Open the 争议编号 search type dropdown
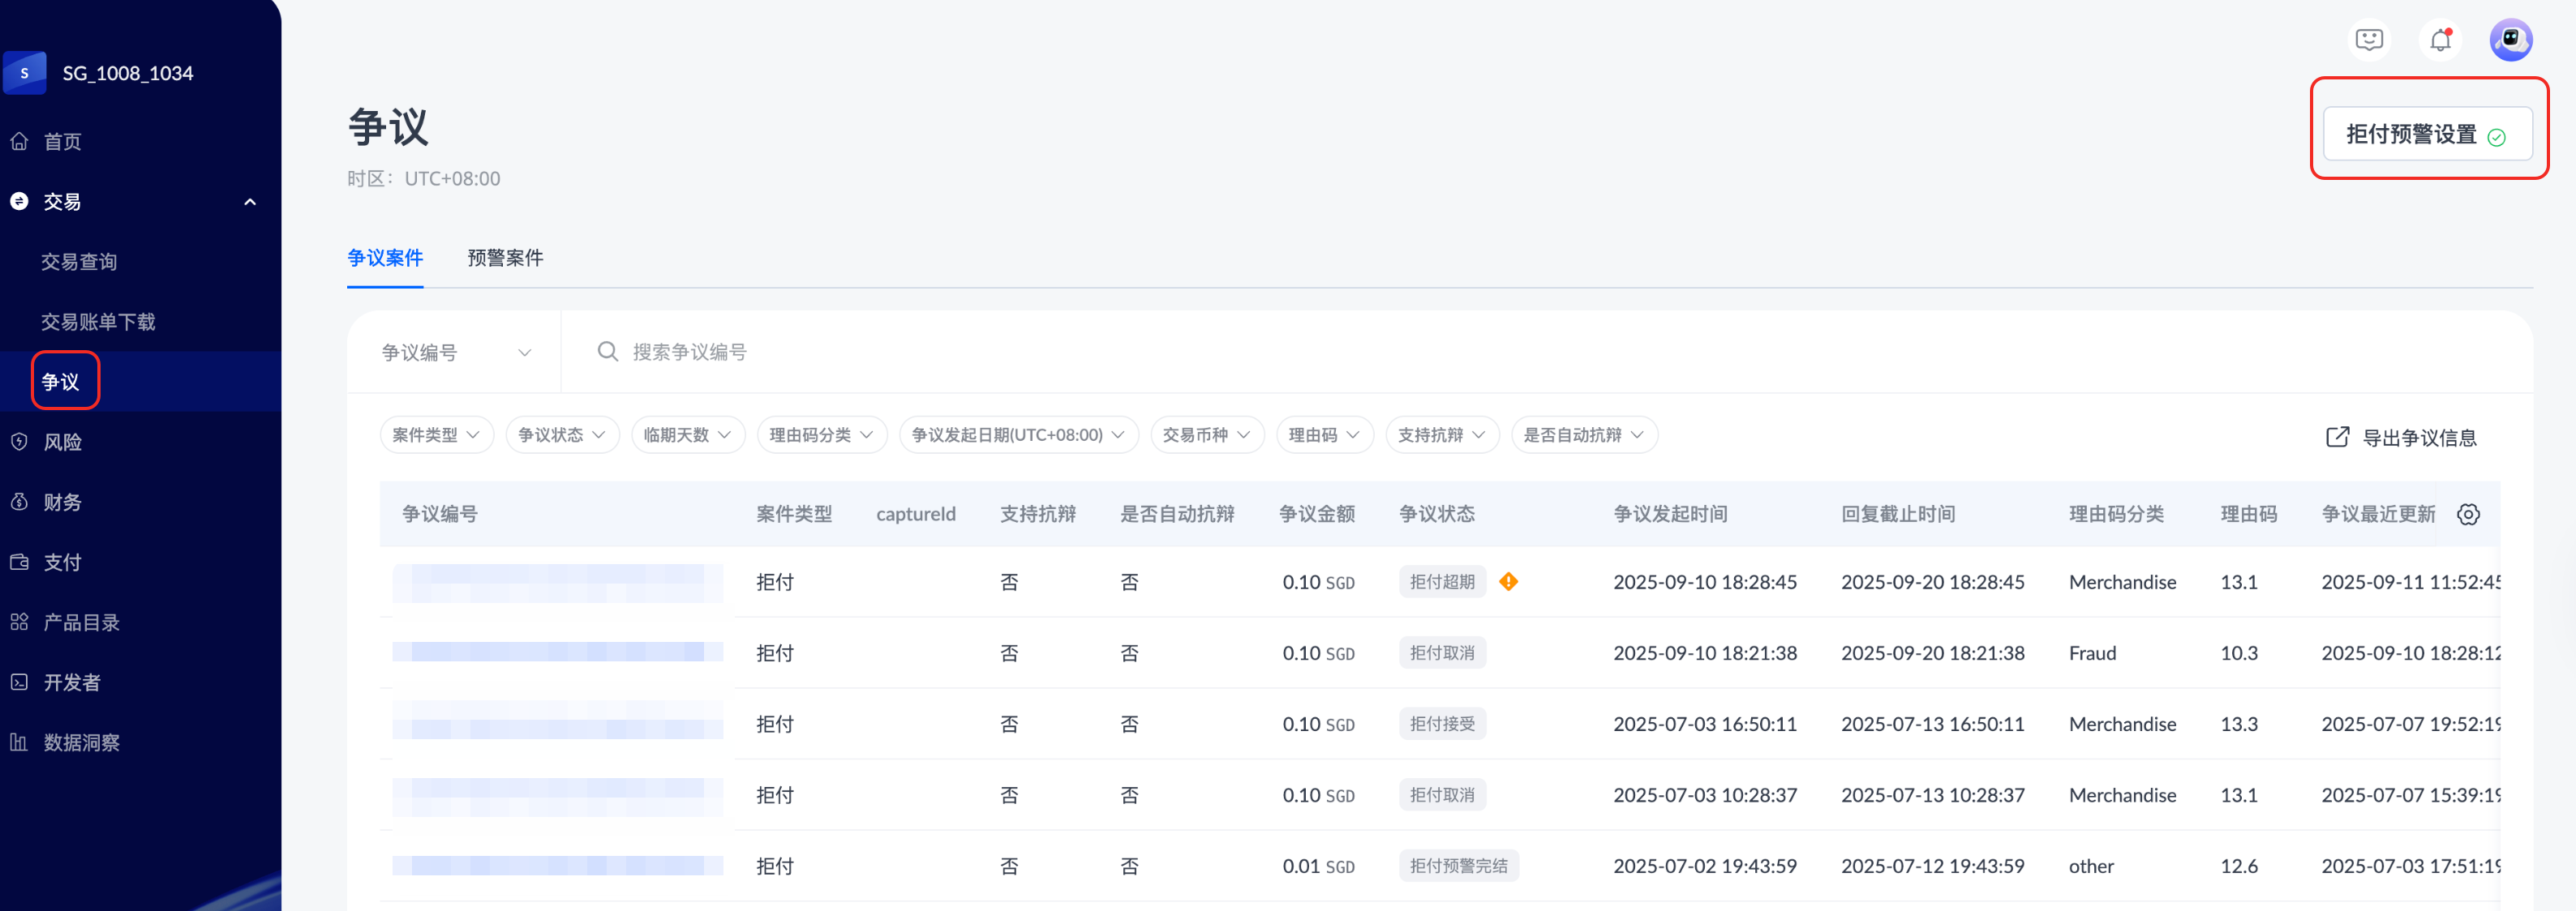 455,352
